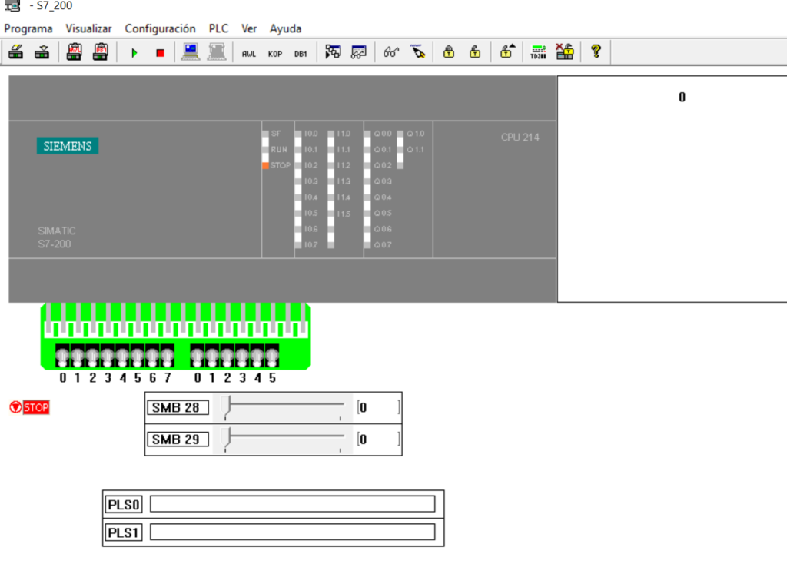The image size is (787, 564).
Task: Select the Ayuda menu
Action: pyautogui.click(x=285, y=28)
